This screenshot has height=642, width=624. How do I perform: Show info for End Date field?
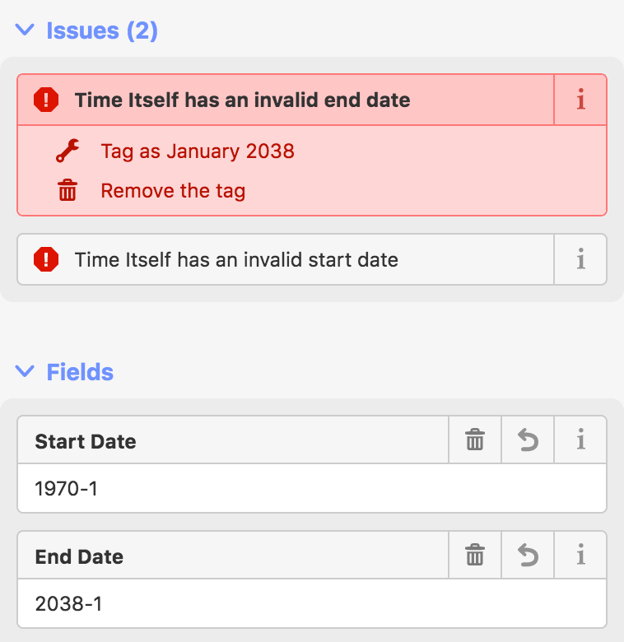[x=580, y=556]
